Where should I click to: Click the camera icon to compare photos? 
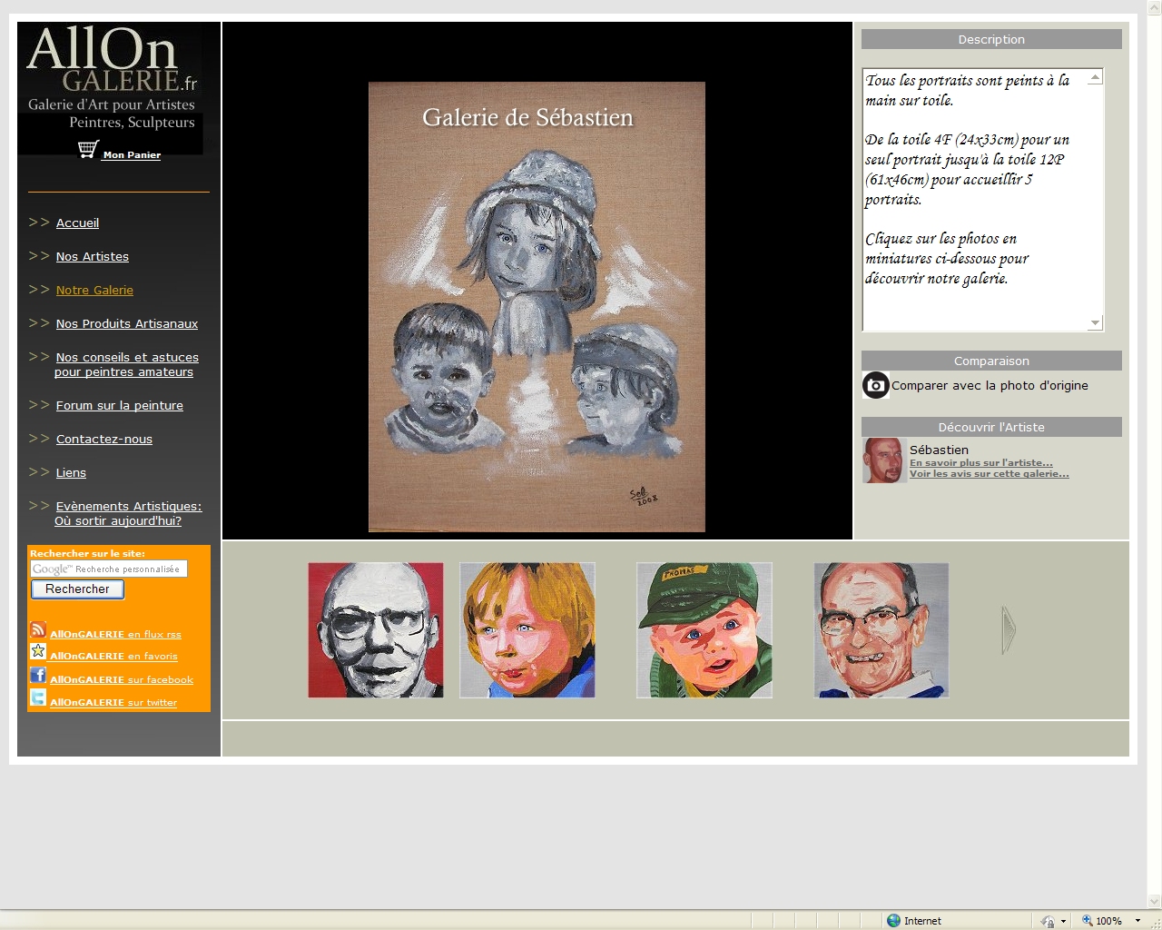click(876, 385)
